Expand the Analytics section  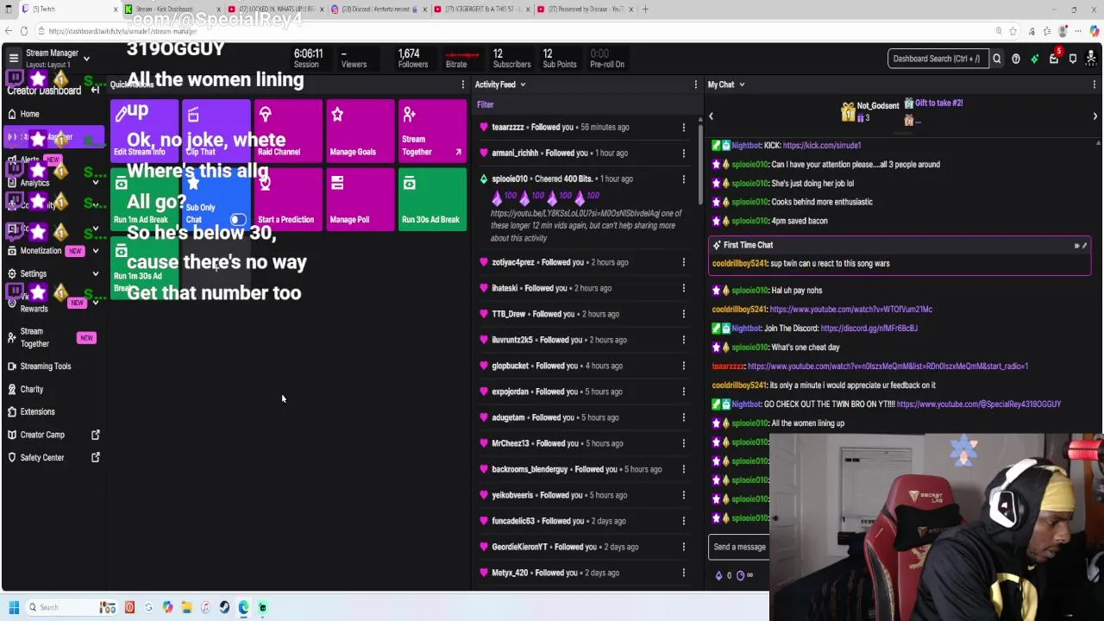(95, 183)
